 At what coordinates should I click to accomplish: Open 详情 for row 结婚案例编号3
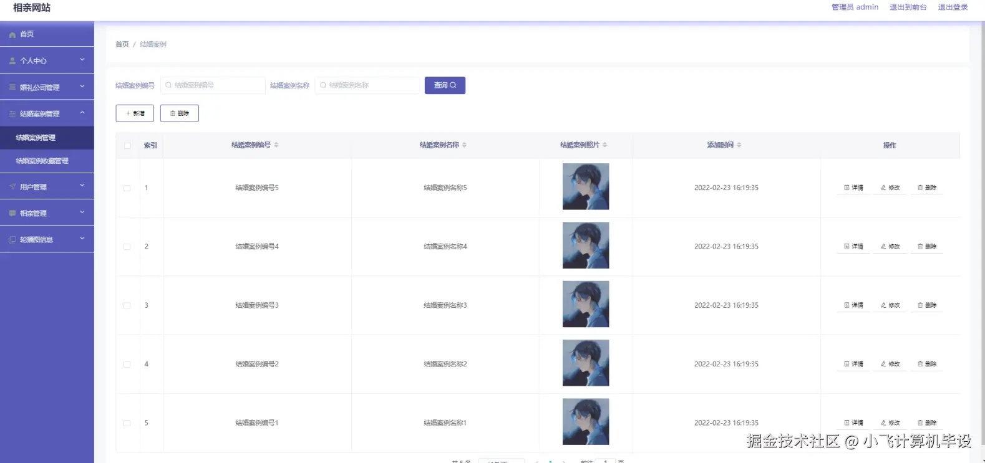coord(853,305)
